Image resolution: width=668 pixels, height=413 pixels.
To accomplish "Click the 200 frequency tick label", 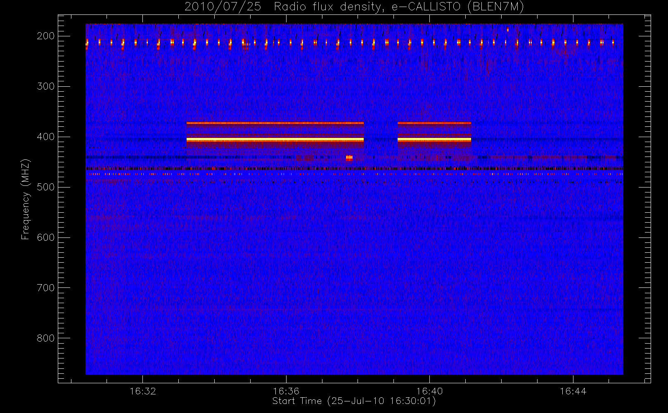I will coord(45,36).
